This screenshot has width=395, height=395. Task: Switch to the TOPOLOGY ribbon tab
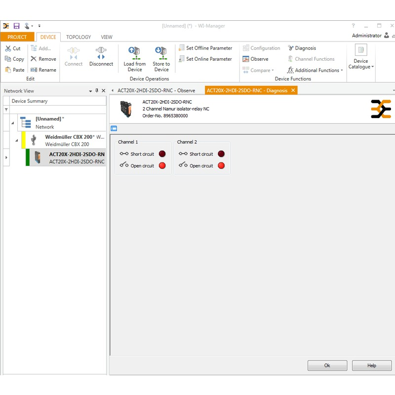tap(79, 37)
